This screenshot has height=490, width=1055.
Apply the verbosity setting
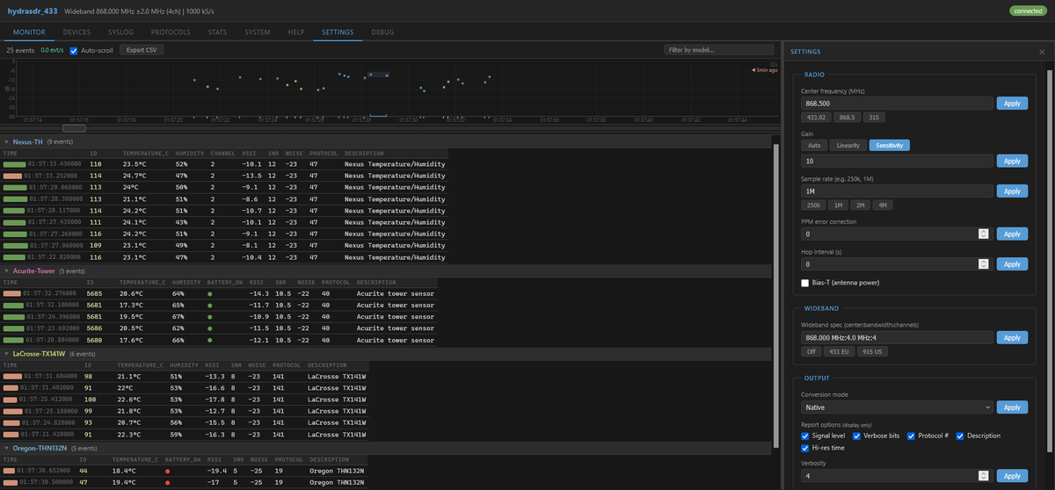click(1012, 476)
